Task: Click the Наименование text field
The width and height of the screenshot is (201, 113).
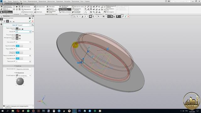Action: tap(23, 69)
